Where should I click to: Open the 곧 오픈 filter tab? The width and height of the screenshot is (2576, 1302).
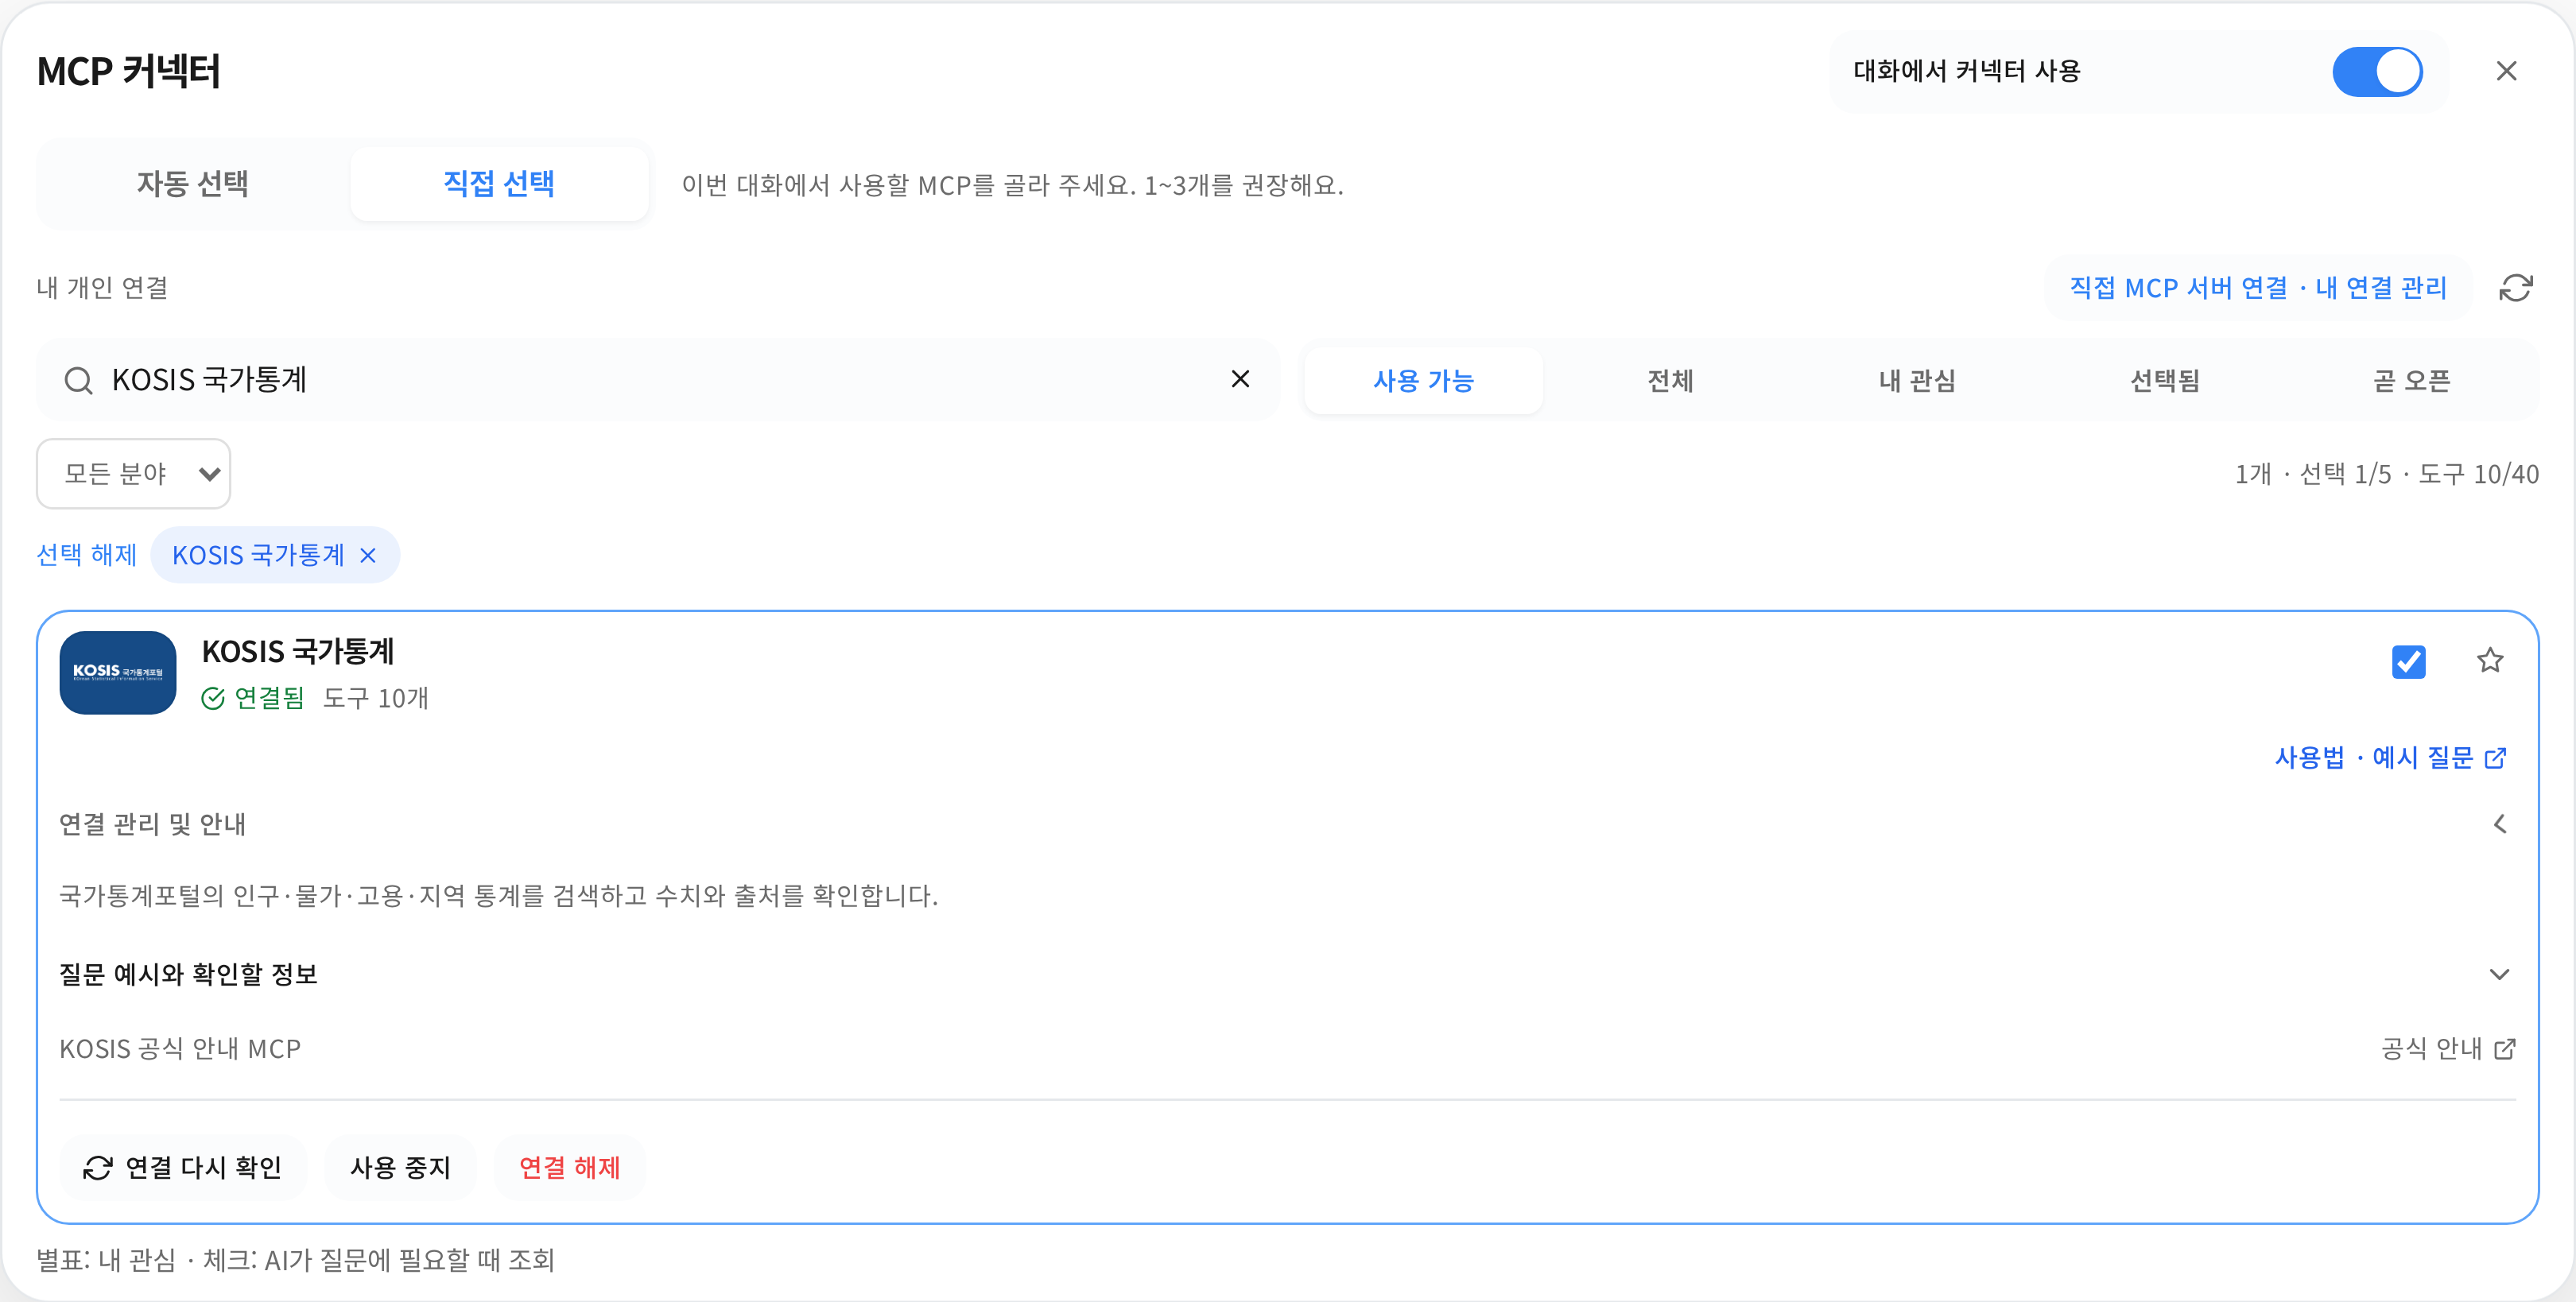tap(2411, 381)
